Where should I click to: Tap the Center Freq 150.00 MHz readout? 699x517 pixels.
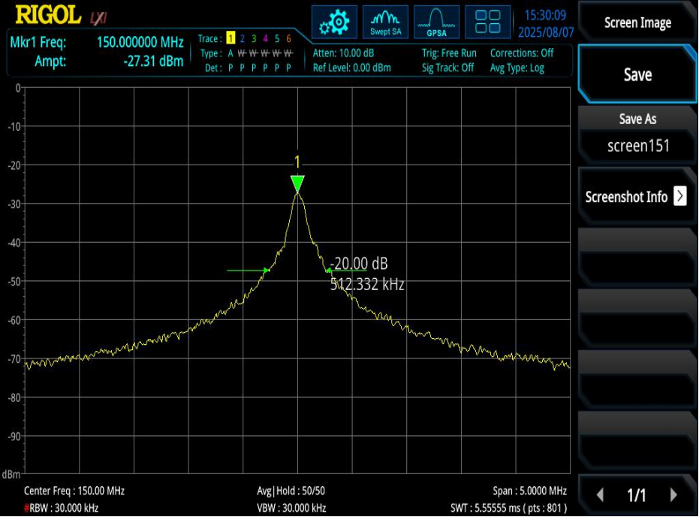[74, 491]
